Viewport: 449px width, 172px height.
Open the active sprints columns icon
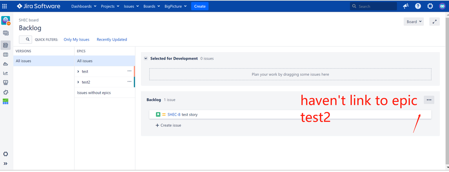click(x=5, y=55)
